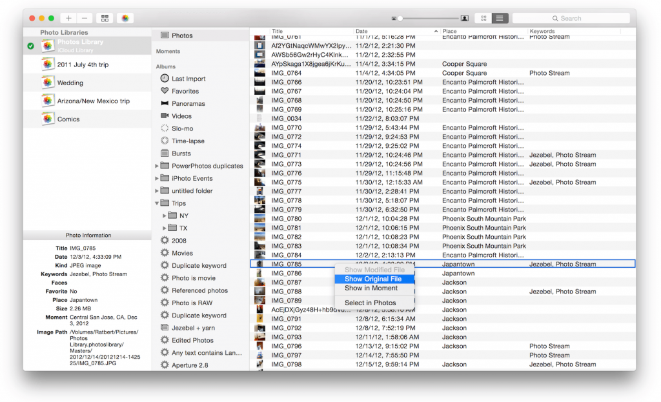The image size is (661, 402).
Task: Click the − button in the toolbar
Action: point(84,17)
